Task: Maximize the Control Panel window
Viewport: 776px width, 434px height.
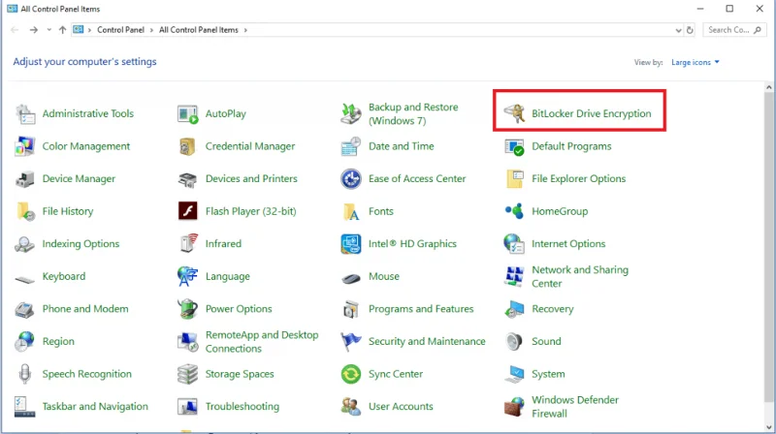Action: click(729, 9)
